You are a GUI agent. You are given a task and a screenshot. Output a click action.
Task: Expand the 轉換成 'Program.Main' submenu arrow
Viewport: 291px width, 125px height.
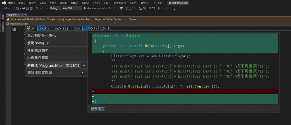(84, 65)
